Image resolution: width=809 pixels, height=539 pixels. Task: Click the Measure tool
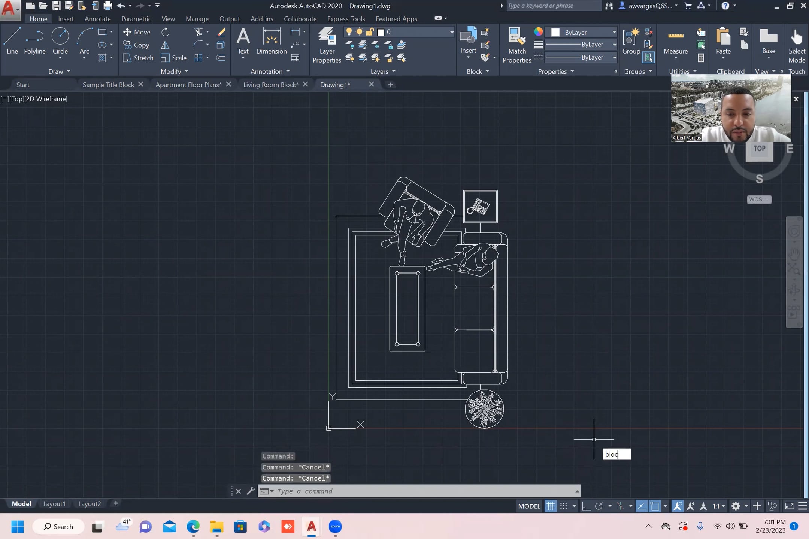(675, 41)
